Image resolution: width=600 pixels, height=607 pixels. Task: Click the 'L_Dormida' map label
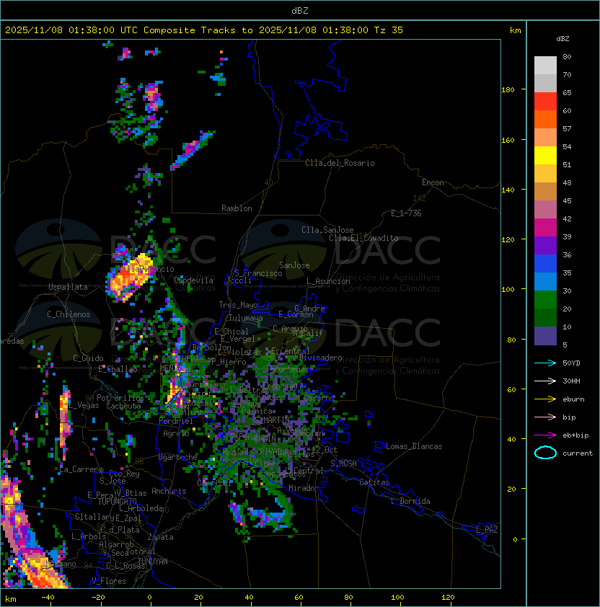pyautogui.click(x=410, y=501)
